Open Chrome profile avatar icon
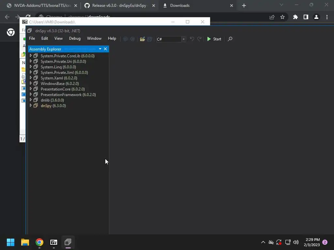Screen dimensions: 334x250 pyautogui.click(x=316, y=17)
